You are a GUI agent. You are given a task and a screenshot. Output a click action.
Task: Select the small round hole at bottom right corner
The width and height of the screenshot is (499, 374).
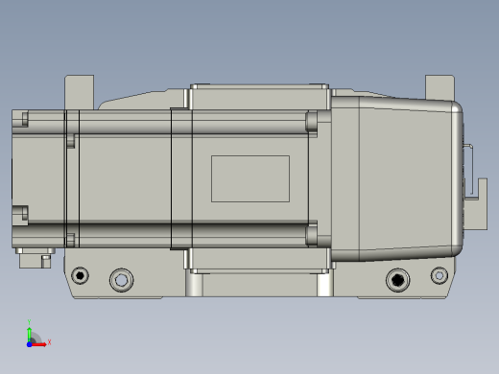pyautogui.click(x=440, y=275)
